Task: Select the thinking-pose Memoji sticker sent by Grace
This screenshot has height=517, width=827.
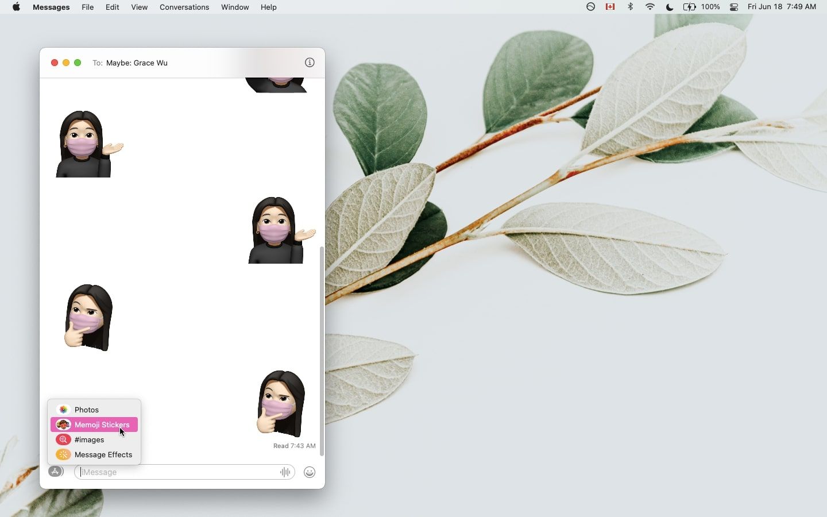Action: pos(87,317)
